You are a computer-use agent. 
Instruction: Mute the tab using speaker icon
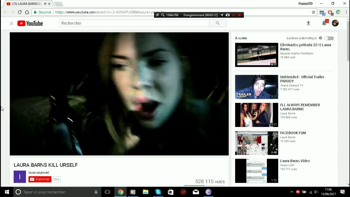45,4
